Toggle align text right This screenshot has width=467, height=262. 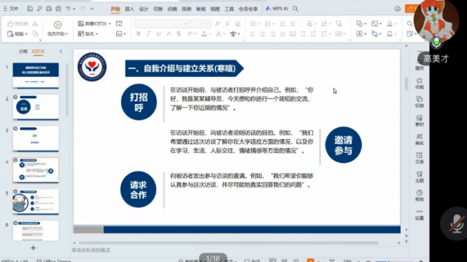272,34
